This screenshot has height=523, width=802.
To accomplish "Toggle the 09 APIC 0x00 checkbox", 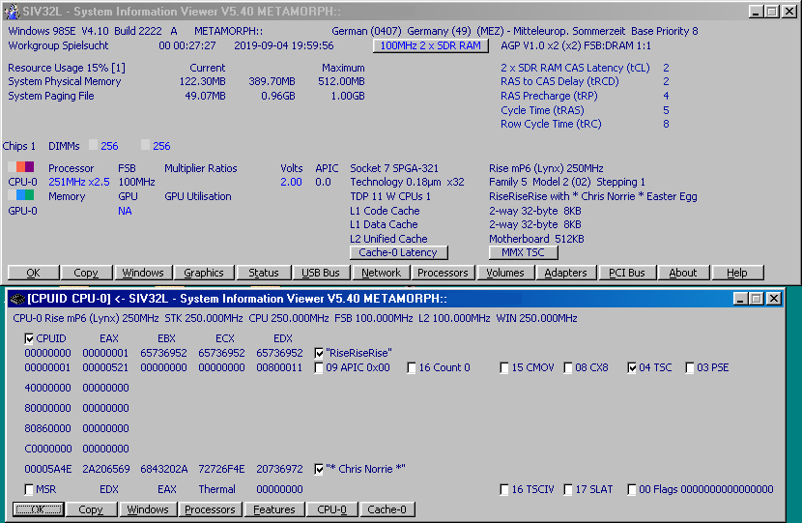I will tap(319, 368).
